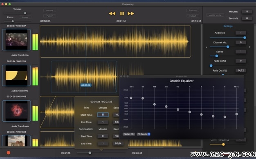Viewport: 256px width, 159px height.
Task: Click the Trim Start Time minutes field
Action: [103, 115]
